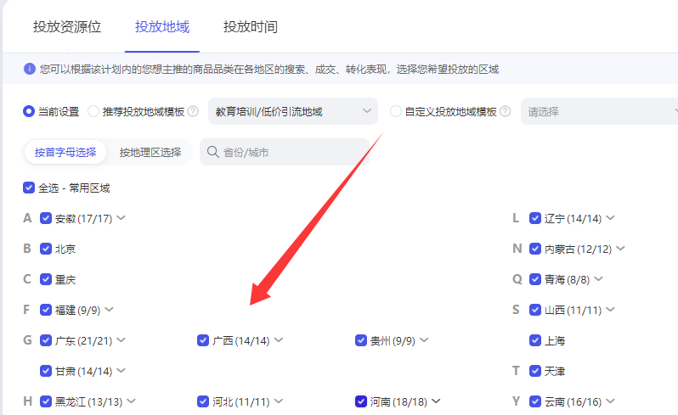Toggle the 上海 checkbox

[x=535, y=340]
